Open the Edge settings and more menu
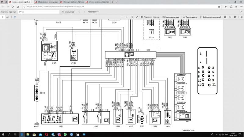 pyautogui.click(x=241, y=7)
